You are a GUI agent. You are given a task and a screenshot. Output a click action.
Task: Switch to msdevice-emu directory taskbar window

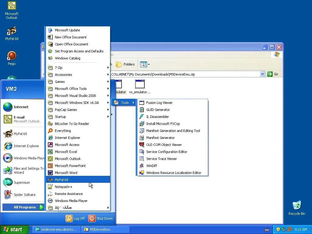[56, 229]
